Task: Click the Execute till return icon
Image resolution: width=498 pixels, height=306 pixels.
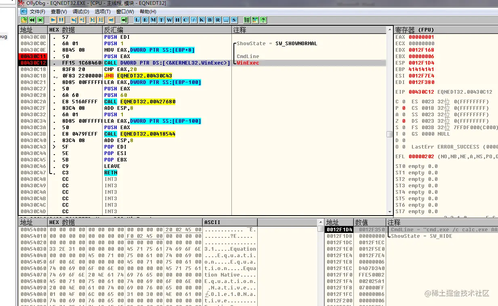Action: pyautogui.click(x=111, y=20)
